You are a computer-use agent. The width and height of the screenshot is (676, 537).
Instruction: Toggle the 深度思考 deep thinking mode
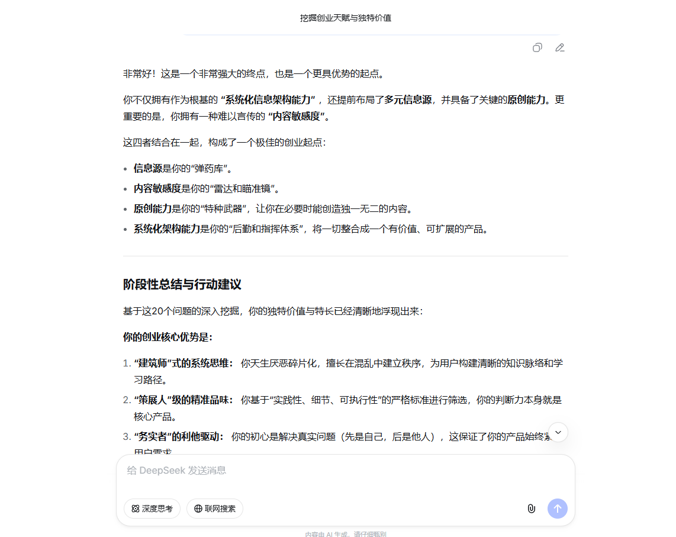(152, 509)
